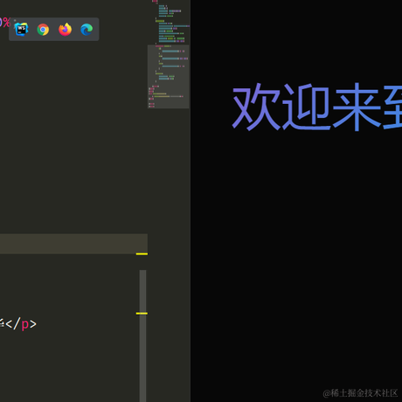Jump to upper yellow warning stripe marker
This screenshot has height=402, width=402.
coord(142,254)
